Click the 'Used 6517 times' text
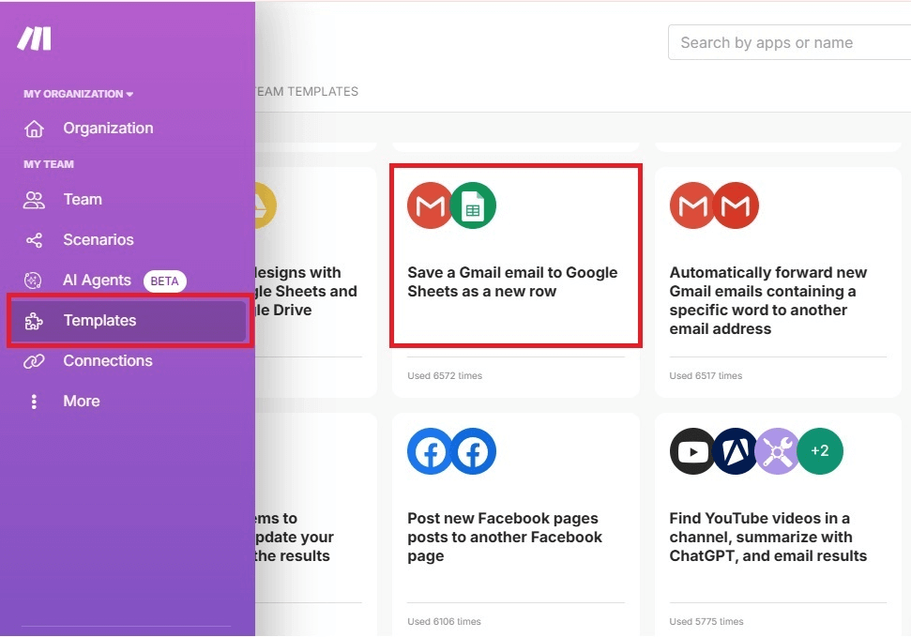The image size is (911, 637). [706, 376]
